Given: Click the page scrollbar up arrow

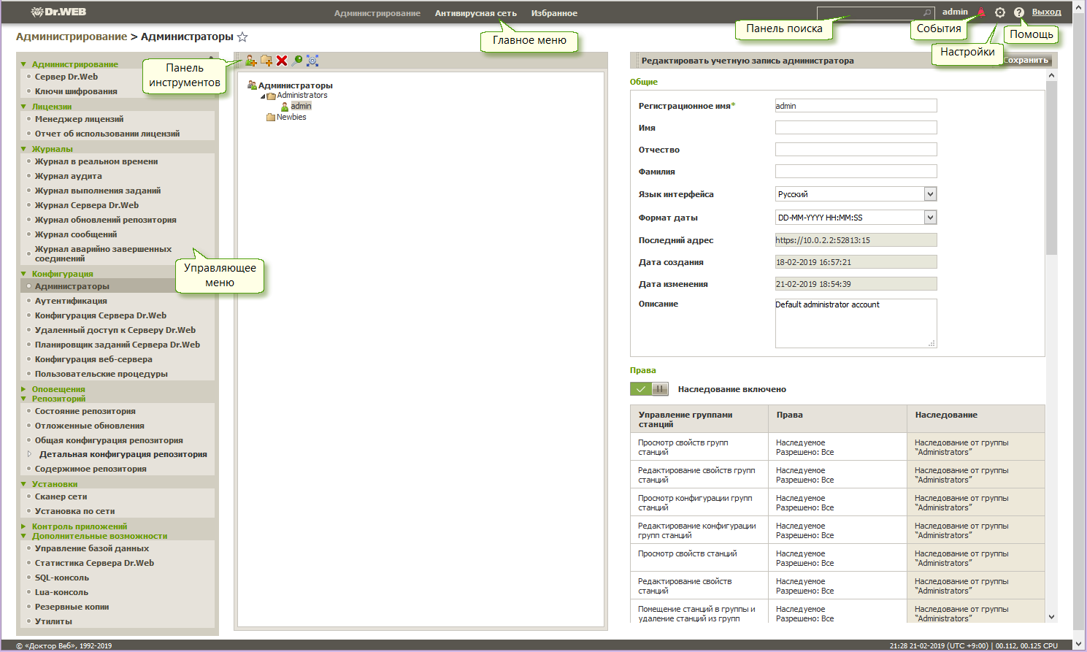Looking at the screenshot, I should coord(1079,6).
